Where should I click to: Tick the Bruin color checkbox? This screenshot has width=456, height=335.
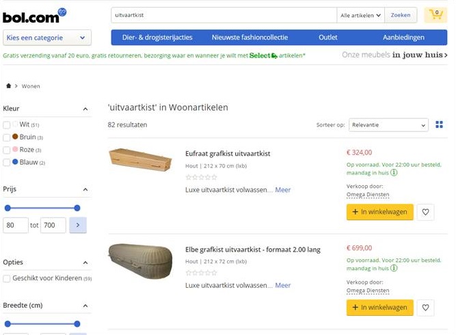[7, 137]
